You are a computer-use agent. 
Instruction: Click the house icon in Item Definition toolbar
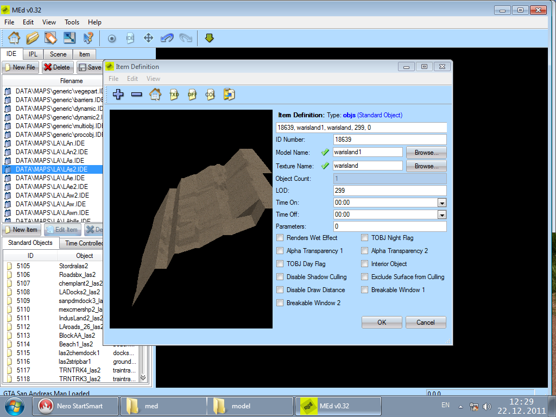(x=155, y=94)
